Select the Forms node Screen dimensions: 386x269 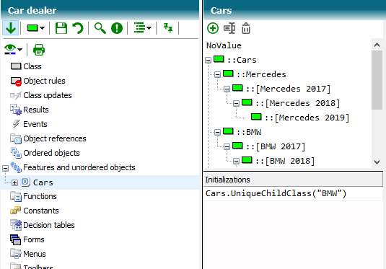pos(34,239)
